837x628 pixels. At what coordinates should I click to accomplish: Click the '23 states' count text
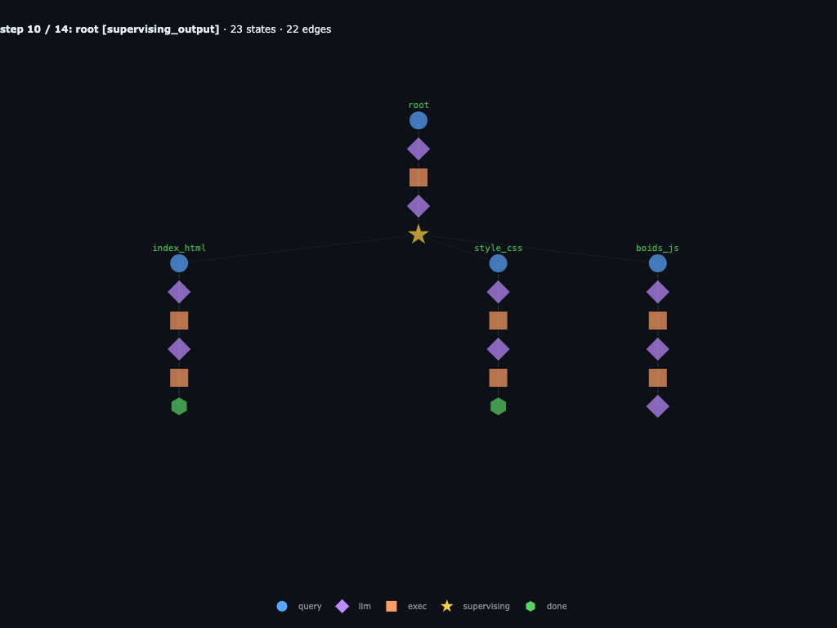pyautogui.click(x=253, y=29)
